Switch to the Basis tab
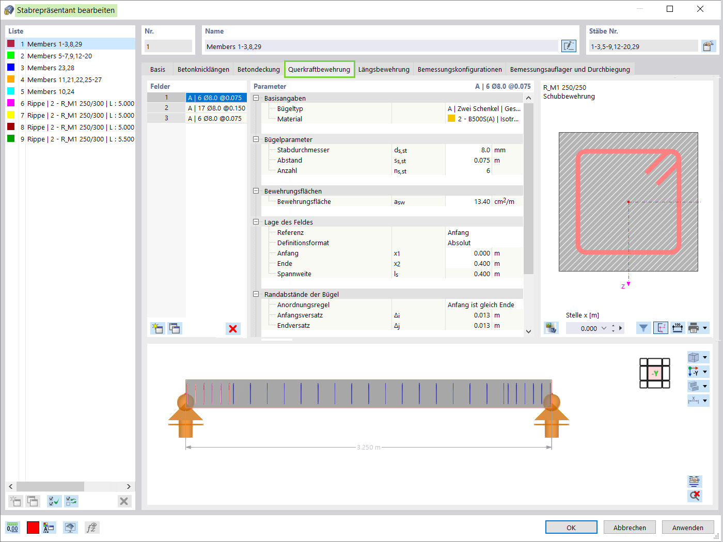 click(x=158, y=69)
